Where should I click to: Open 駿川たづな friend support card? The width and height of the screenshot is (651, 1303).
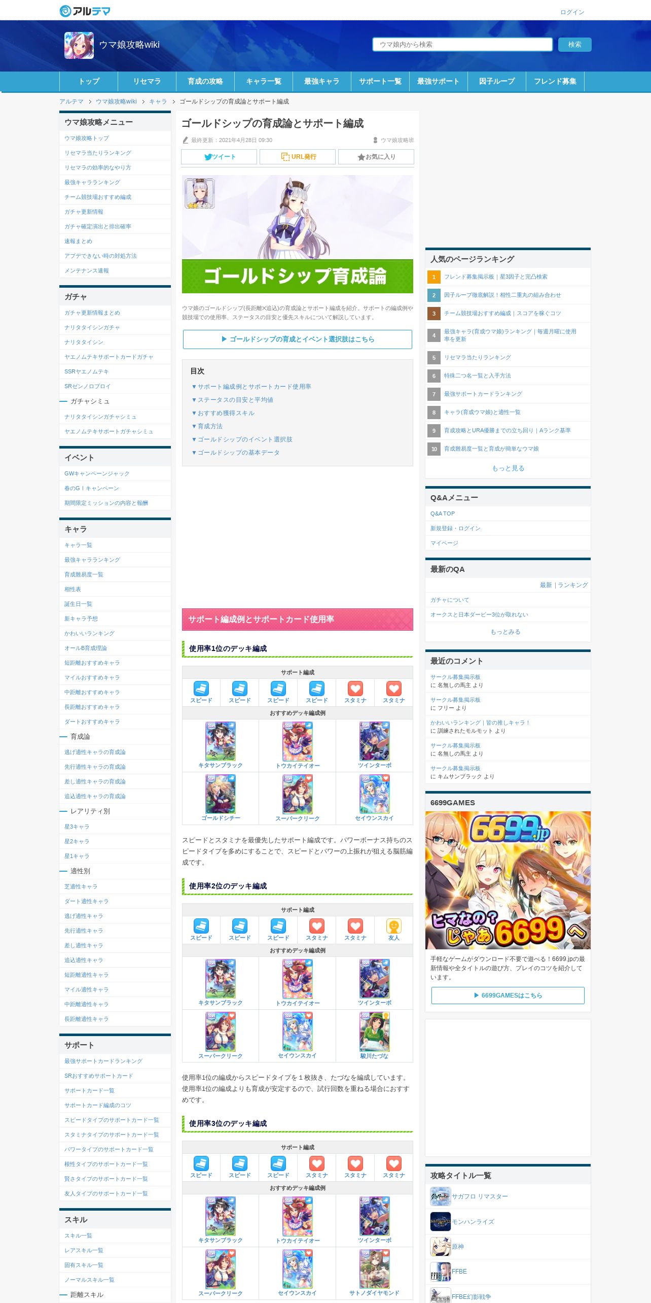(x=375, y=1032)
